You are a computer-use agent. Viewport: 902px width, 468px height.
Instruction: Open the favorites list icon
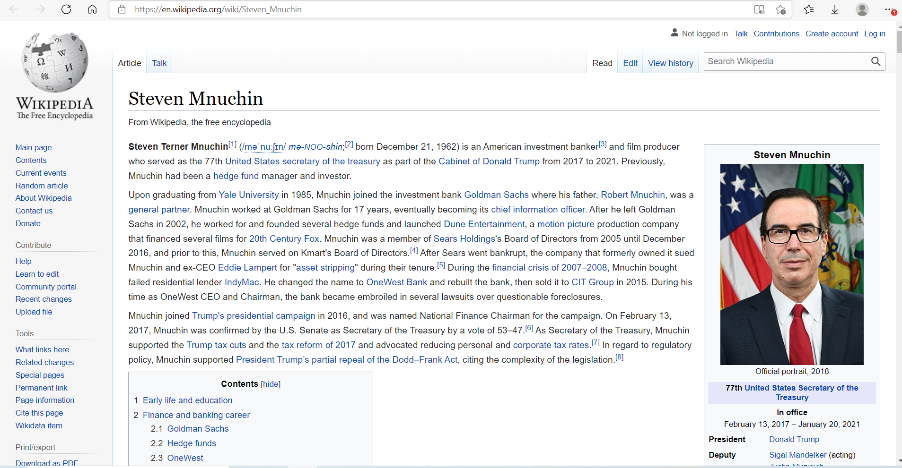(x=809, y=9)
